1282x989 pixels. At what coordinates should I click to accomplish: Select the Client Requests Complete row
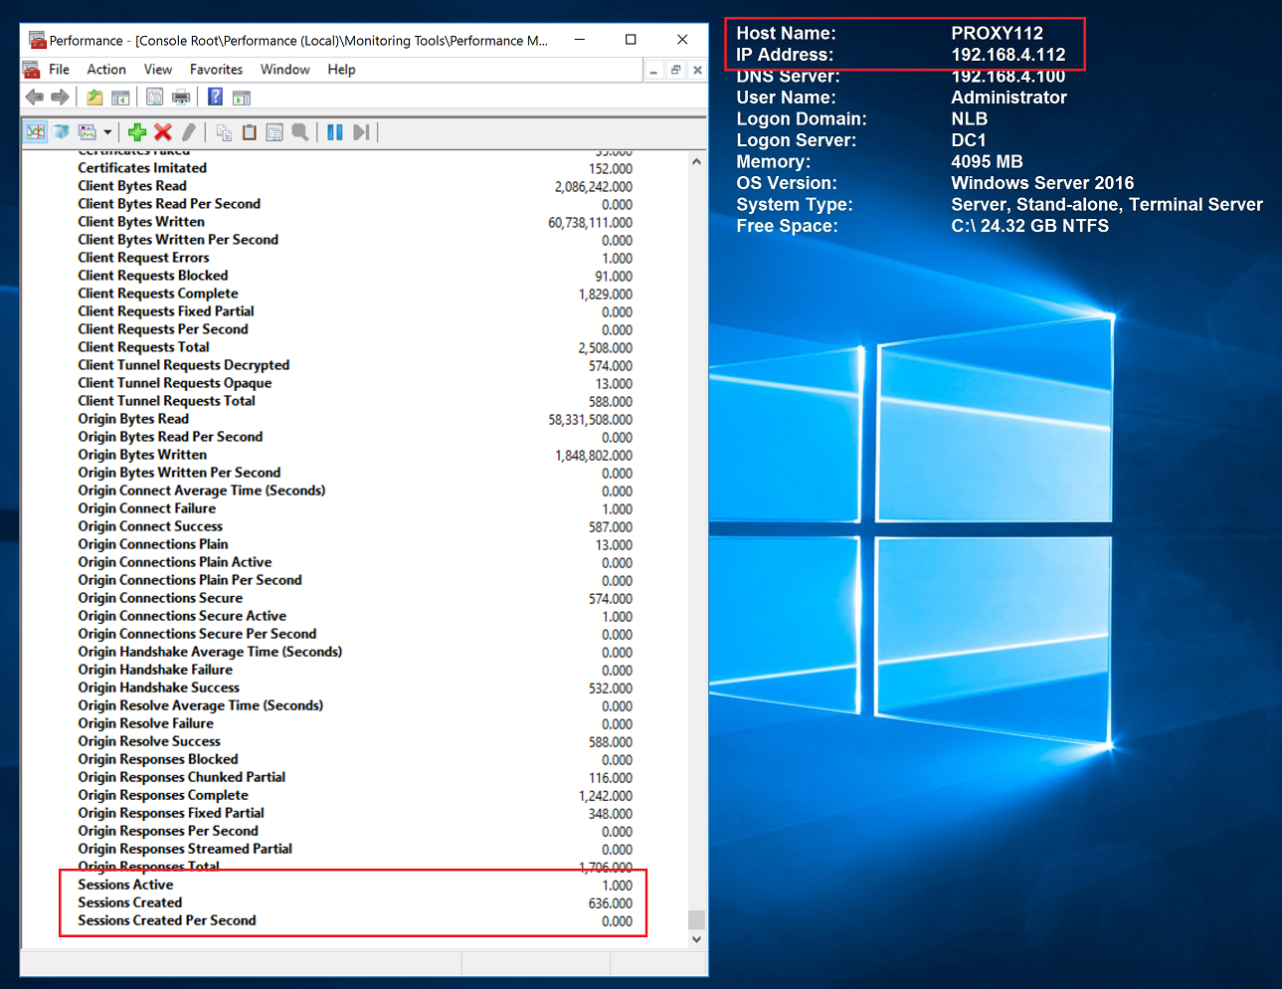click(x=355, y=294)
